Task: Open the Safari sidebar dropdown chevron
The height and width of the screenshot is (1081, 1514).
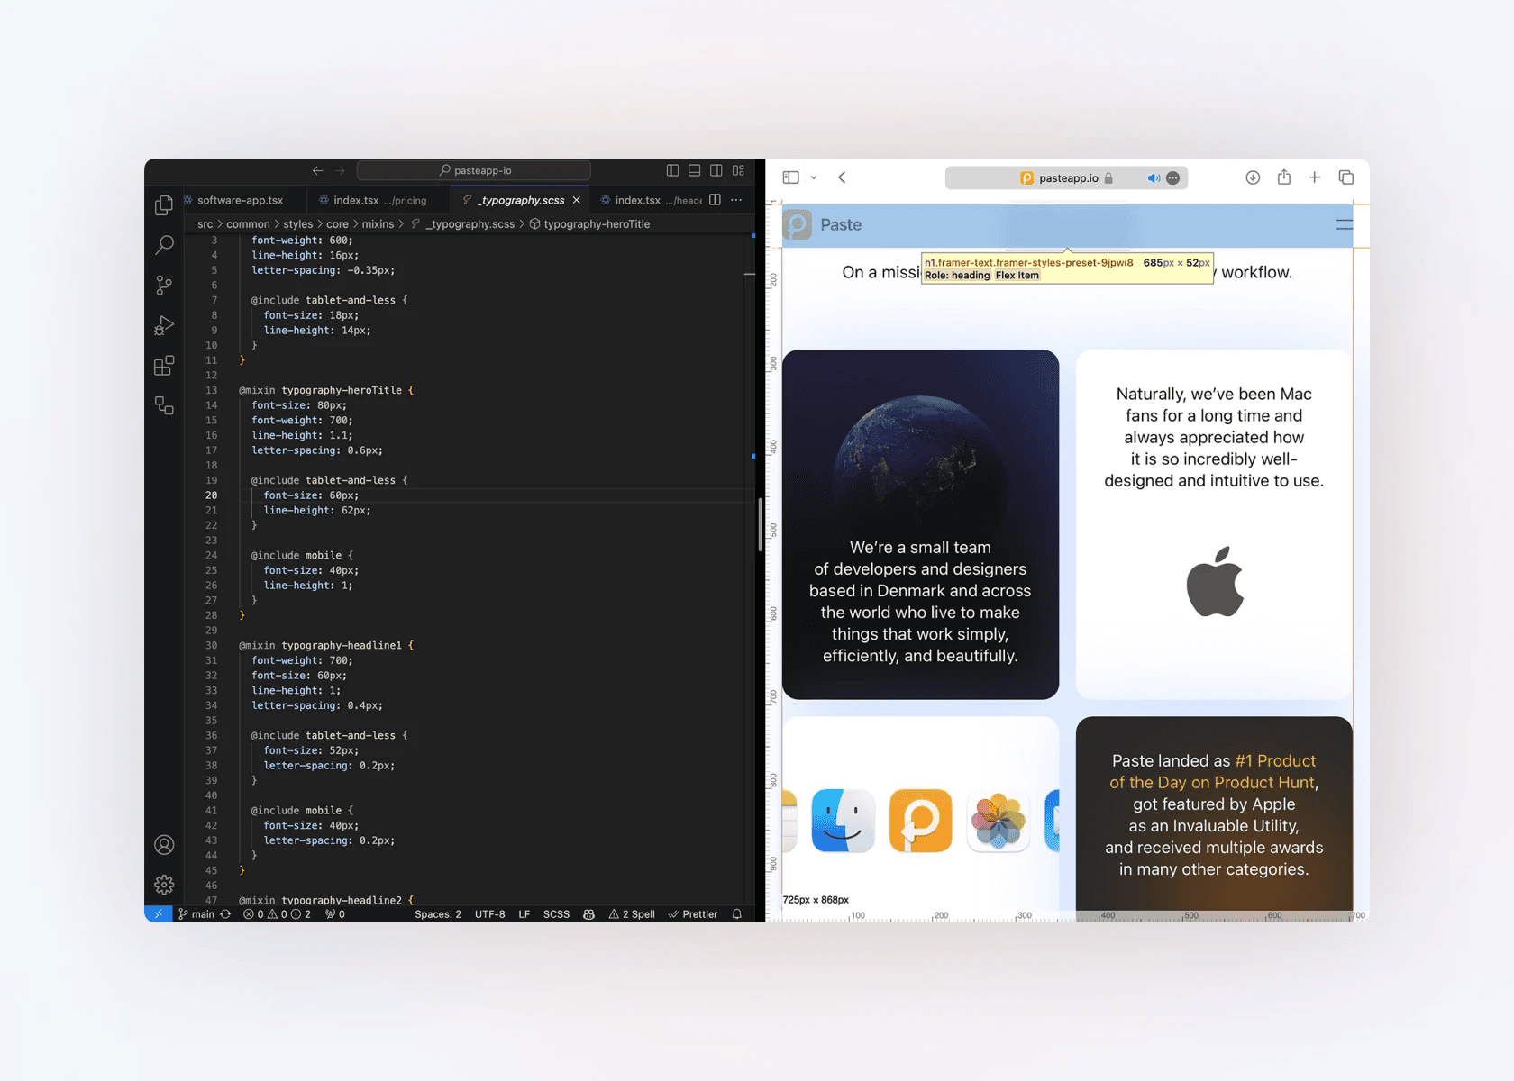Action: pyautogui.click(x=814, y=178)
